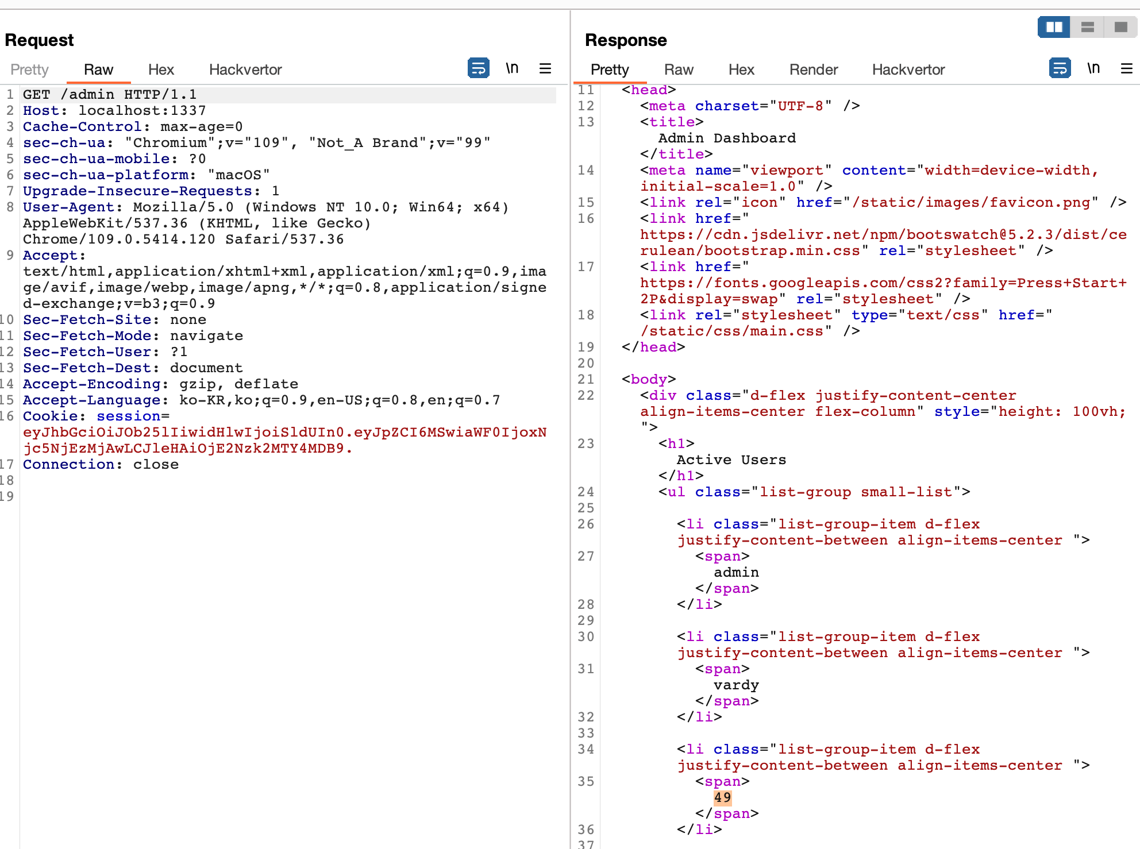Click the GET /admin request line
This screenshot has height=849, width=1140.
click(110, 94)
